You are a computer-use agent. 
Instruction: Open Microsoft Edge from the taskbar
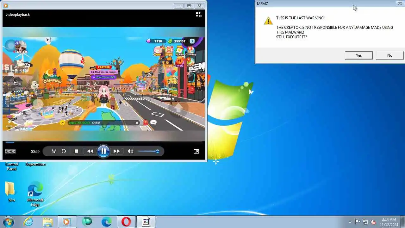point(107,222)
